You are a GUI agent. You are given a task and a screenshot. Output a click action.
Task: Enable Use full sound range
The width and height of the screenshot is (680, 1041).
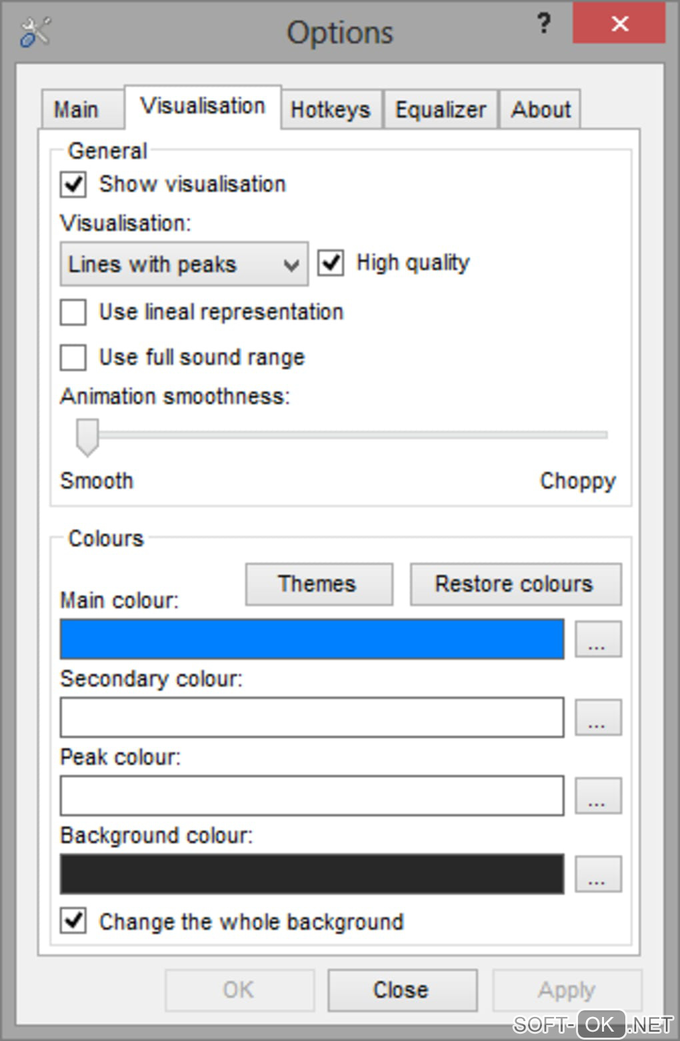[73, 357]
